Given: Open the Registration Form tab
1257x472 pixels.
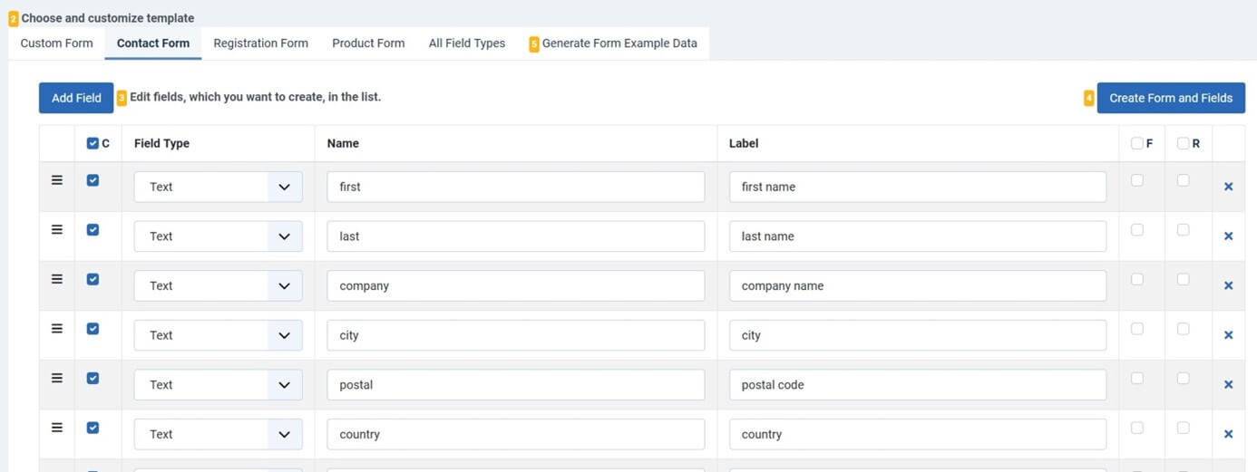Looking at the screenshot, I should 261,43.
